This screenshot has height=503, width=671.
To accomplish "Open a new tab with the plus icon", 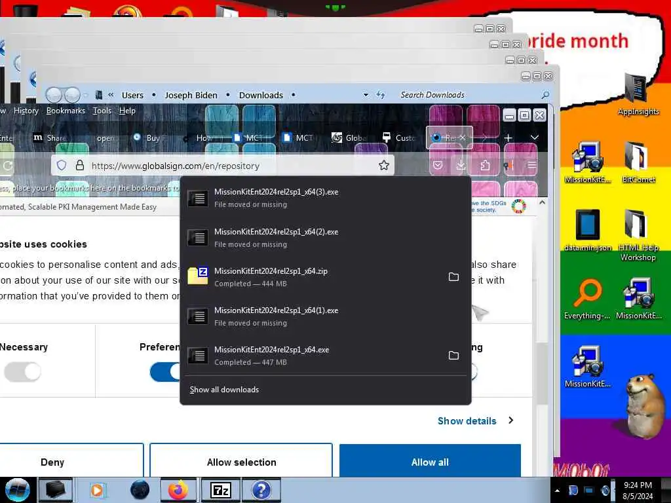I will 508,138.
